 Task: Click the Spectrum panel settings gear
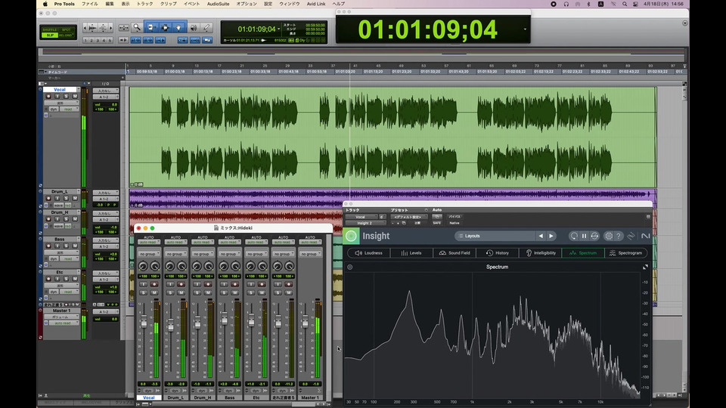tap(350, 267)
